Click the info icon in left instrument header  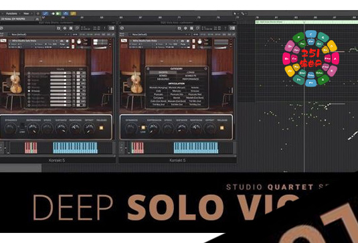[68, 41]
